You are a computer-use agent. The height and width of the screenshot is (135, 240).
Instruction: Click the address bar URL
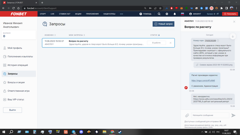point(42,8)
